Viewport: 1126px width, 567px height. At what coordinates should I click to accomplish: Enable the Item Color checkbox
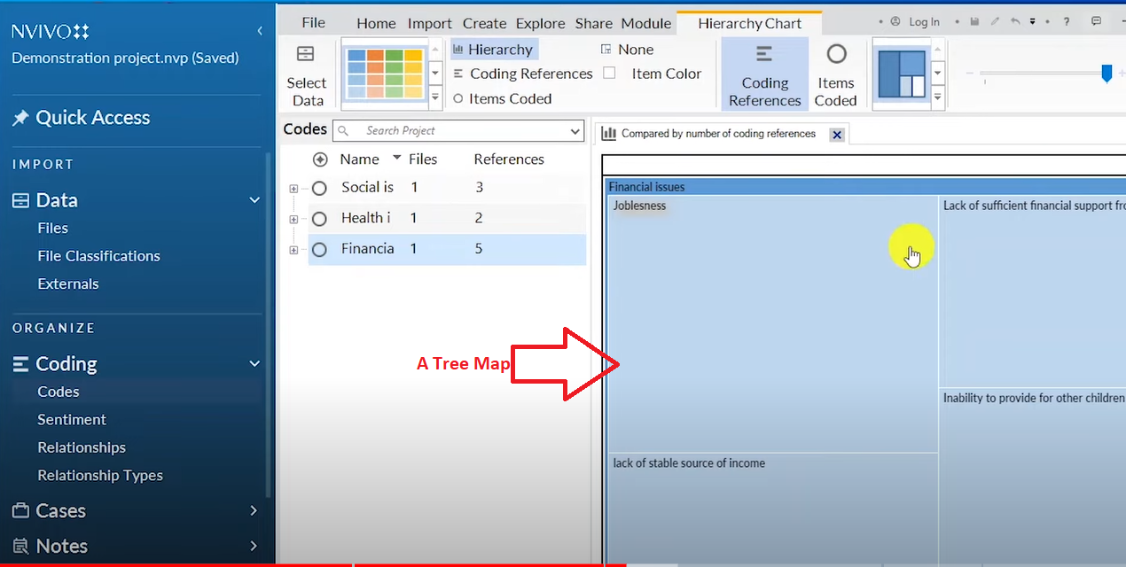[x=609, y=74]
